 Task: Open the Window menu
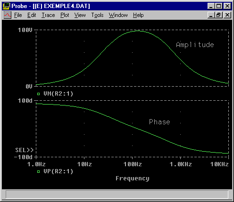pyautogui.click(x=118, y=15)
